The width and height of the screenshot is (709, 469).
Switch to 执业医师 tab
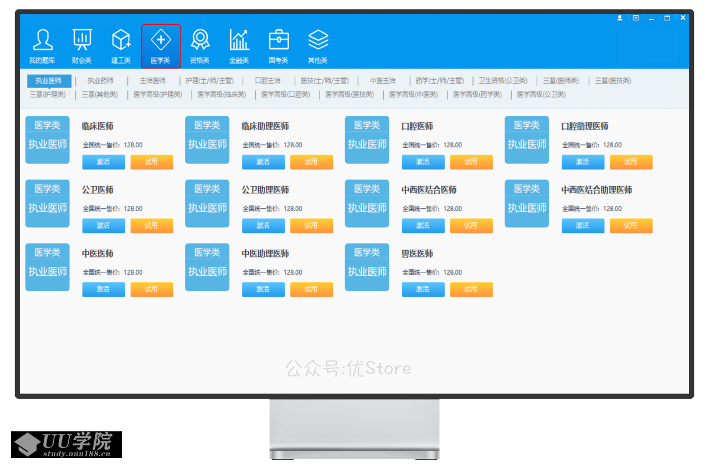pos(49,81)
